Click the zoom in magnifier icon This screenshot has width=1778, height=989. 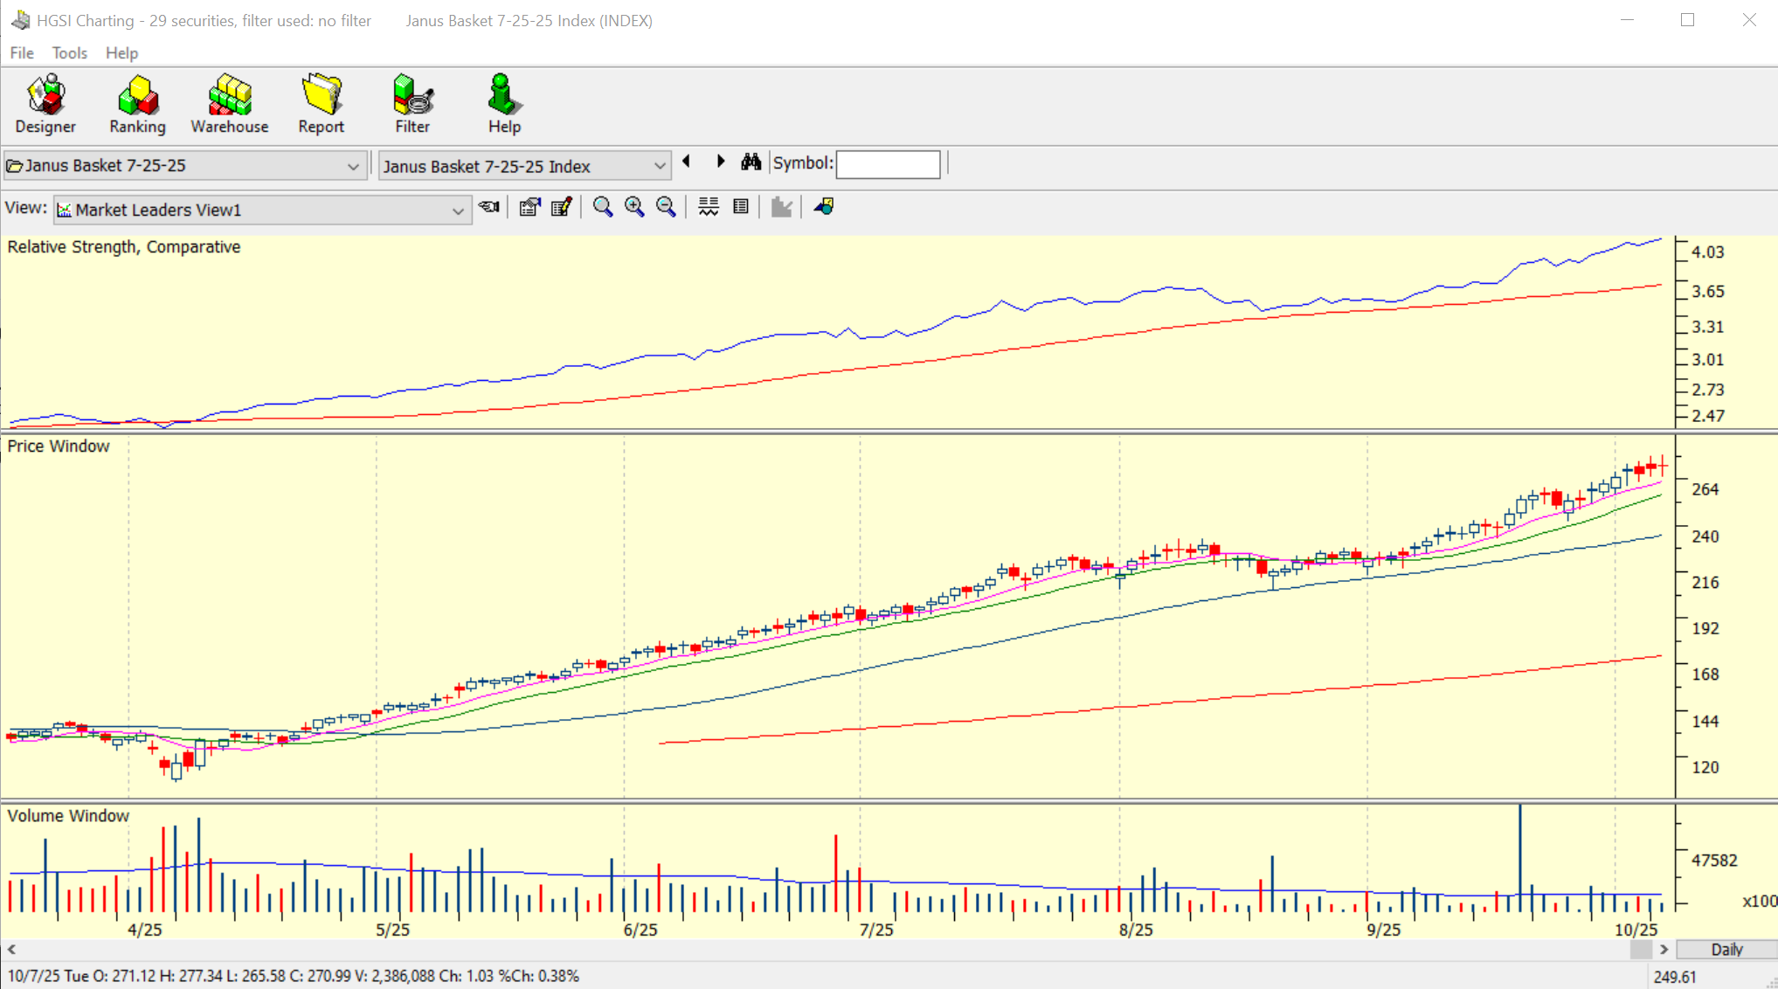[x=634, y=207]
